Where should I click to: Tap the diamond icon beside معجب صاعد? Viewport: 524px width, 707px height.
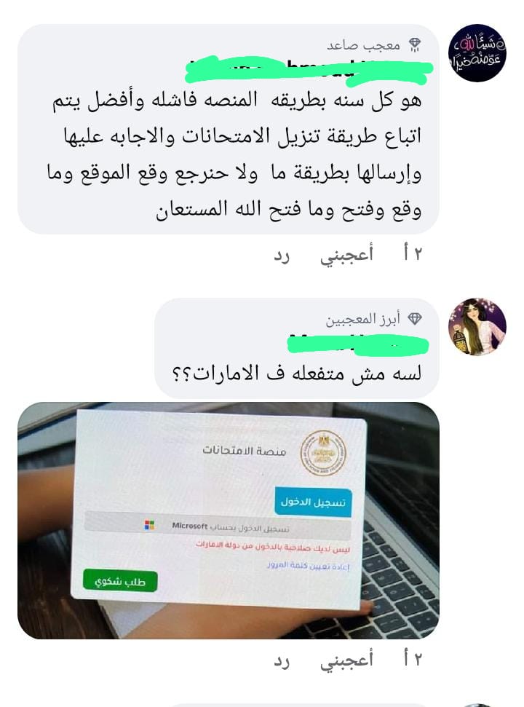point(415,44)
